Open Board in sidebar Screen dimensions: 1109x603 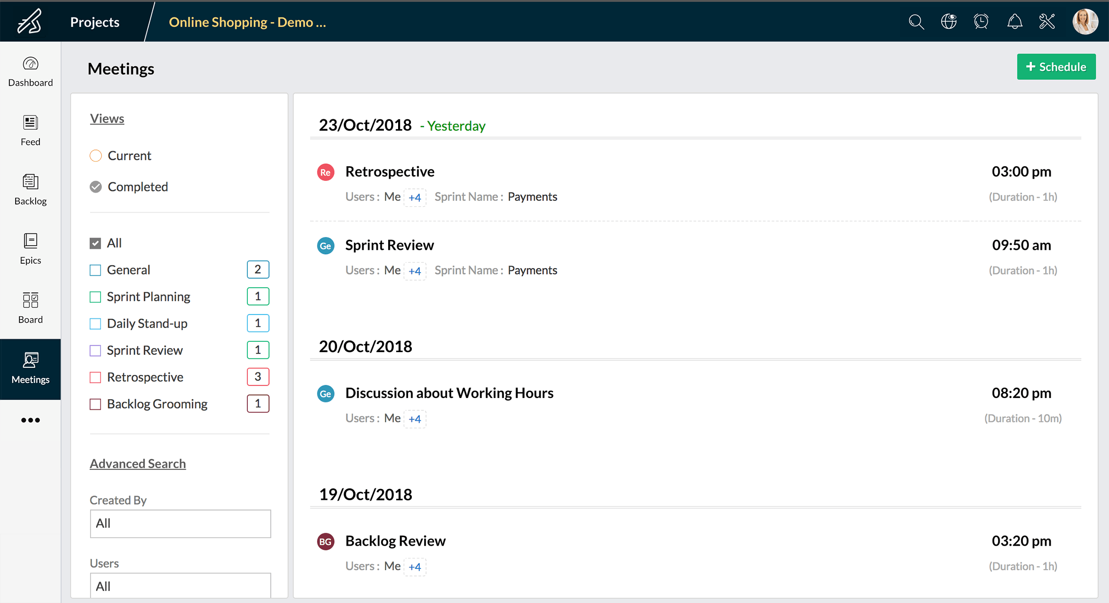(x=30, y=308)
